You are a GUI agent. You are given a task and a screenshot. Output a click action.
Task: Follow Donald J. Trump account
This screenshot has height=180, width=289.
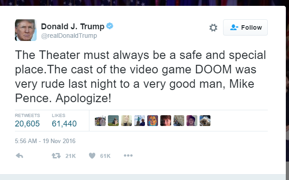coord(245,27)
